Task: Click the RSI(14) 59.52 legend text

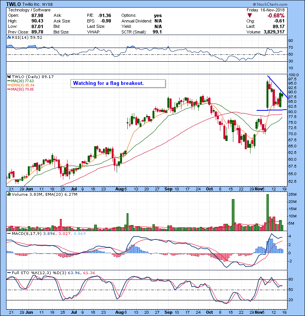Action: [27, 37]
